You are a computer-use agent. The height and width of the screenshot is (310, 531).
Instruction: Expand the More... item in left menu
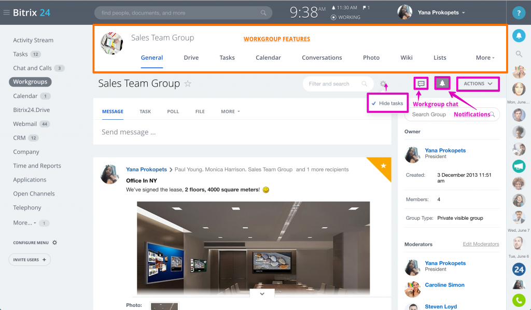point(25,223)
